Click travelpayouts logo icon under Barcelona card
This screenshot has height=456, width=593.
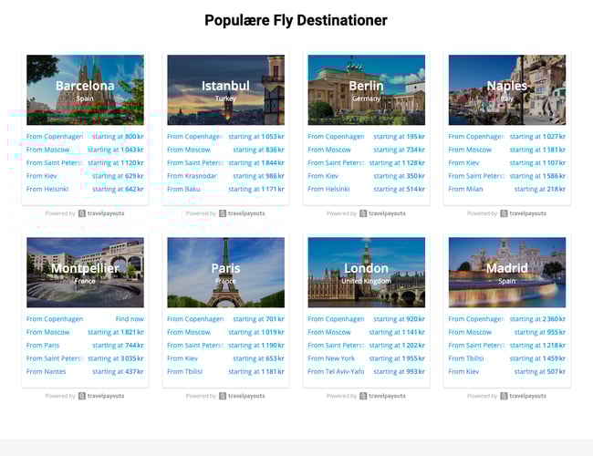click(x=82, y=213)
